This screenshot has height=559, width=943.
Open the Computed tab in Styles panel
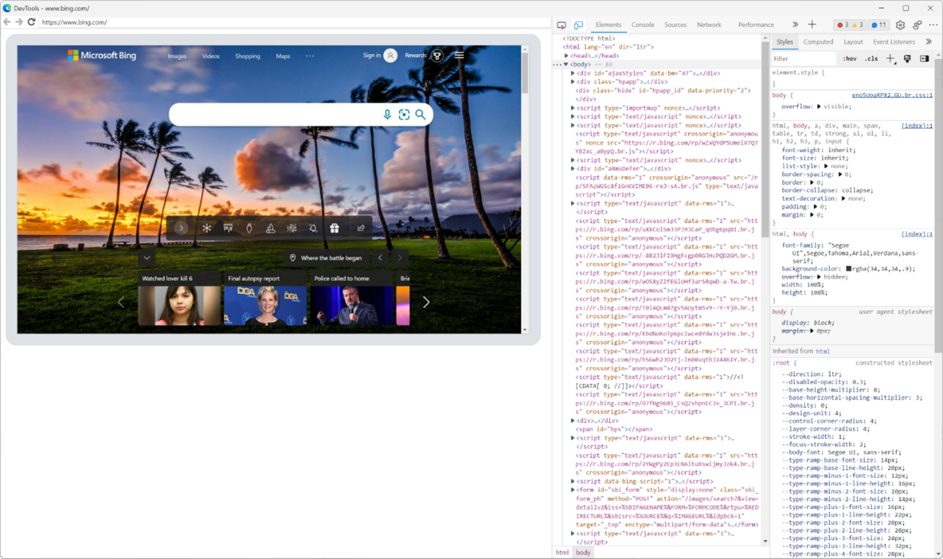click(x=818, y=42)
